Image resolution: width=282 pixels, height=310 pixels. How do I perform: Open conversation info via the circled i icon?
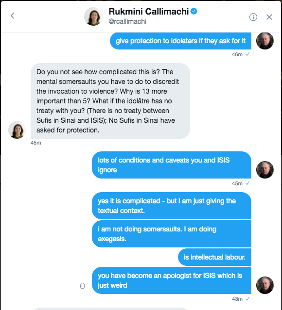tap(253, 17)
